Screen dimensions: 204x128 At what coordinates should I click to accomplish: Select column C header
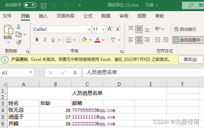[x=87, y=84]
